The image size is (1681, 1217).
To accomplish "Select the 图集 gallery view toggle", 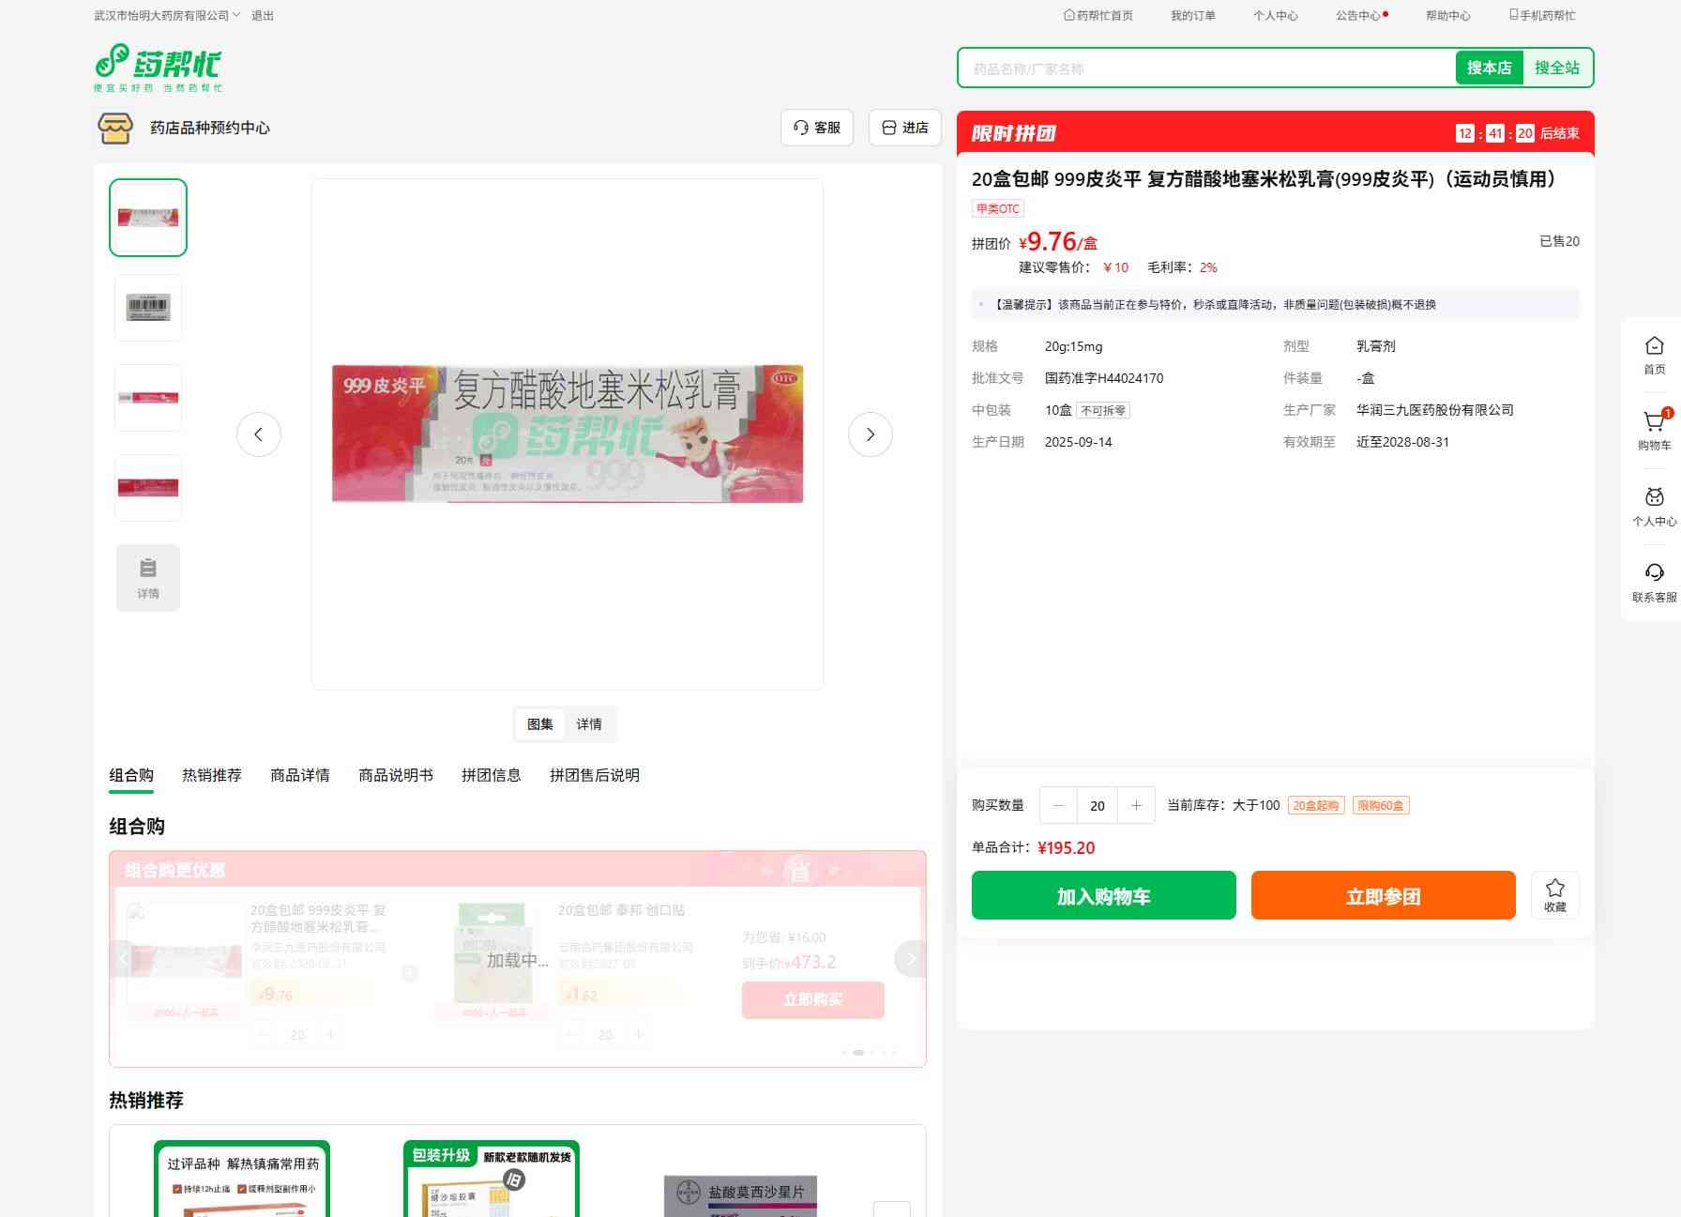I will [x=540, y=724].
